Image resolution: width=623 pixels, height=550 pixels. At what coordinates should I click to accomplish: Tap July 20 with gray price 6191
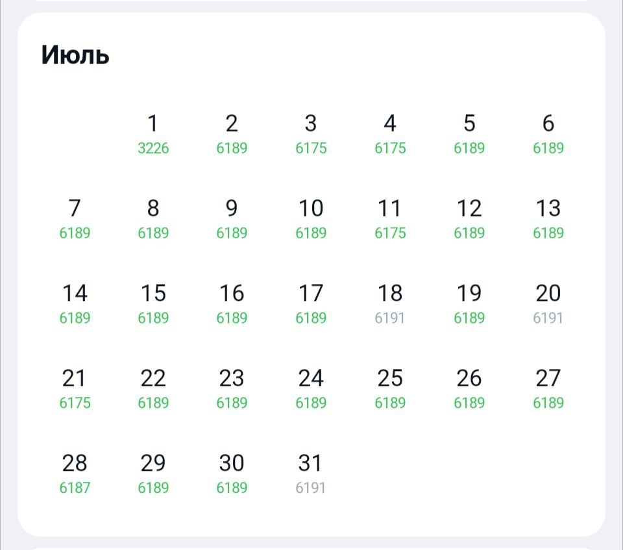[x=548, y=304]
